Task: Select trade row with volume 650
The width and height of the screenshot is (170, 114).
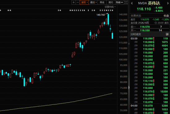Action: (x=149, y=63)
